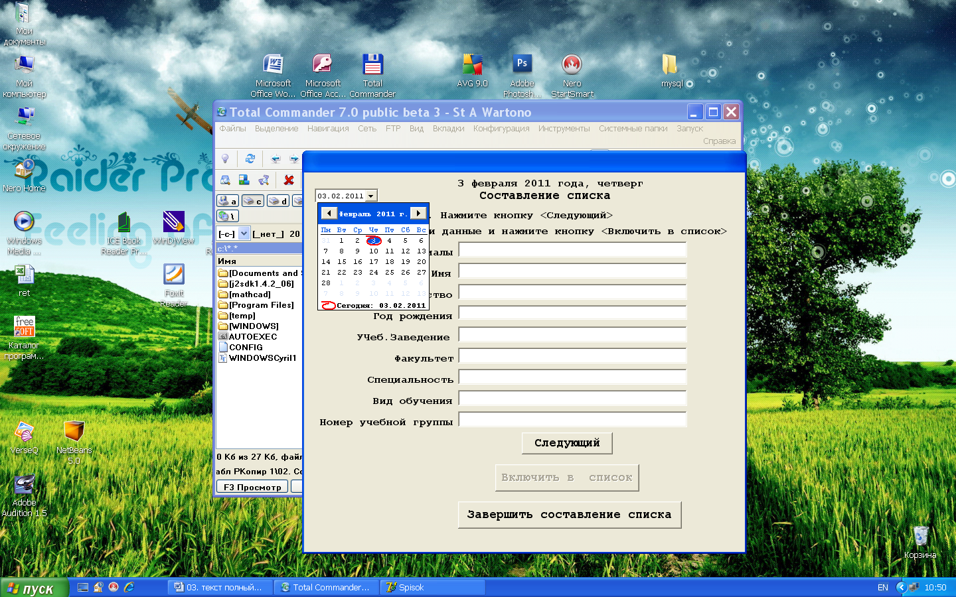The height and width of the screenshot is (597, 956).
Task: Select AUTOEXEC file in list
Action: (x=248, y=337)
